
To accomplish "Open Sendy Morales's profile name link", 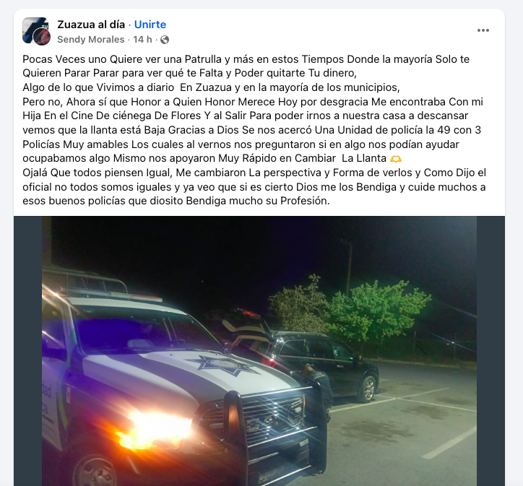I will (91, 40).
